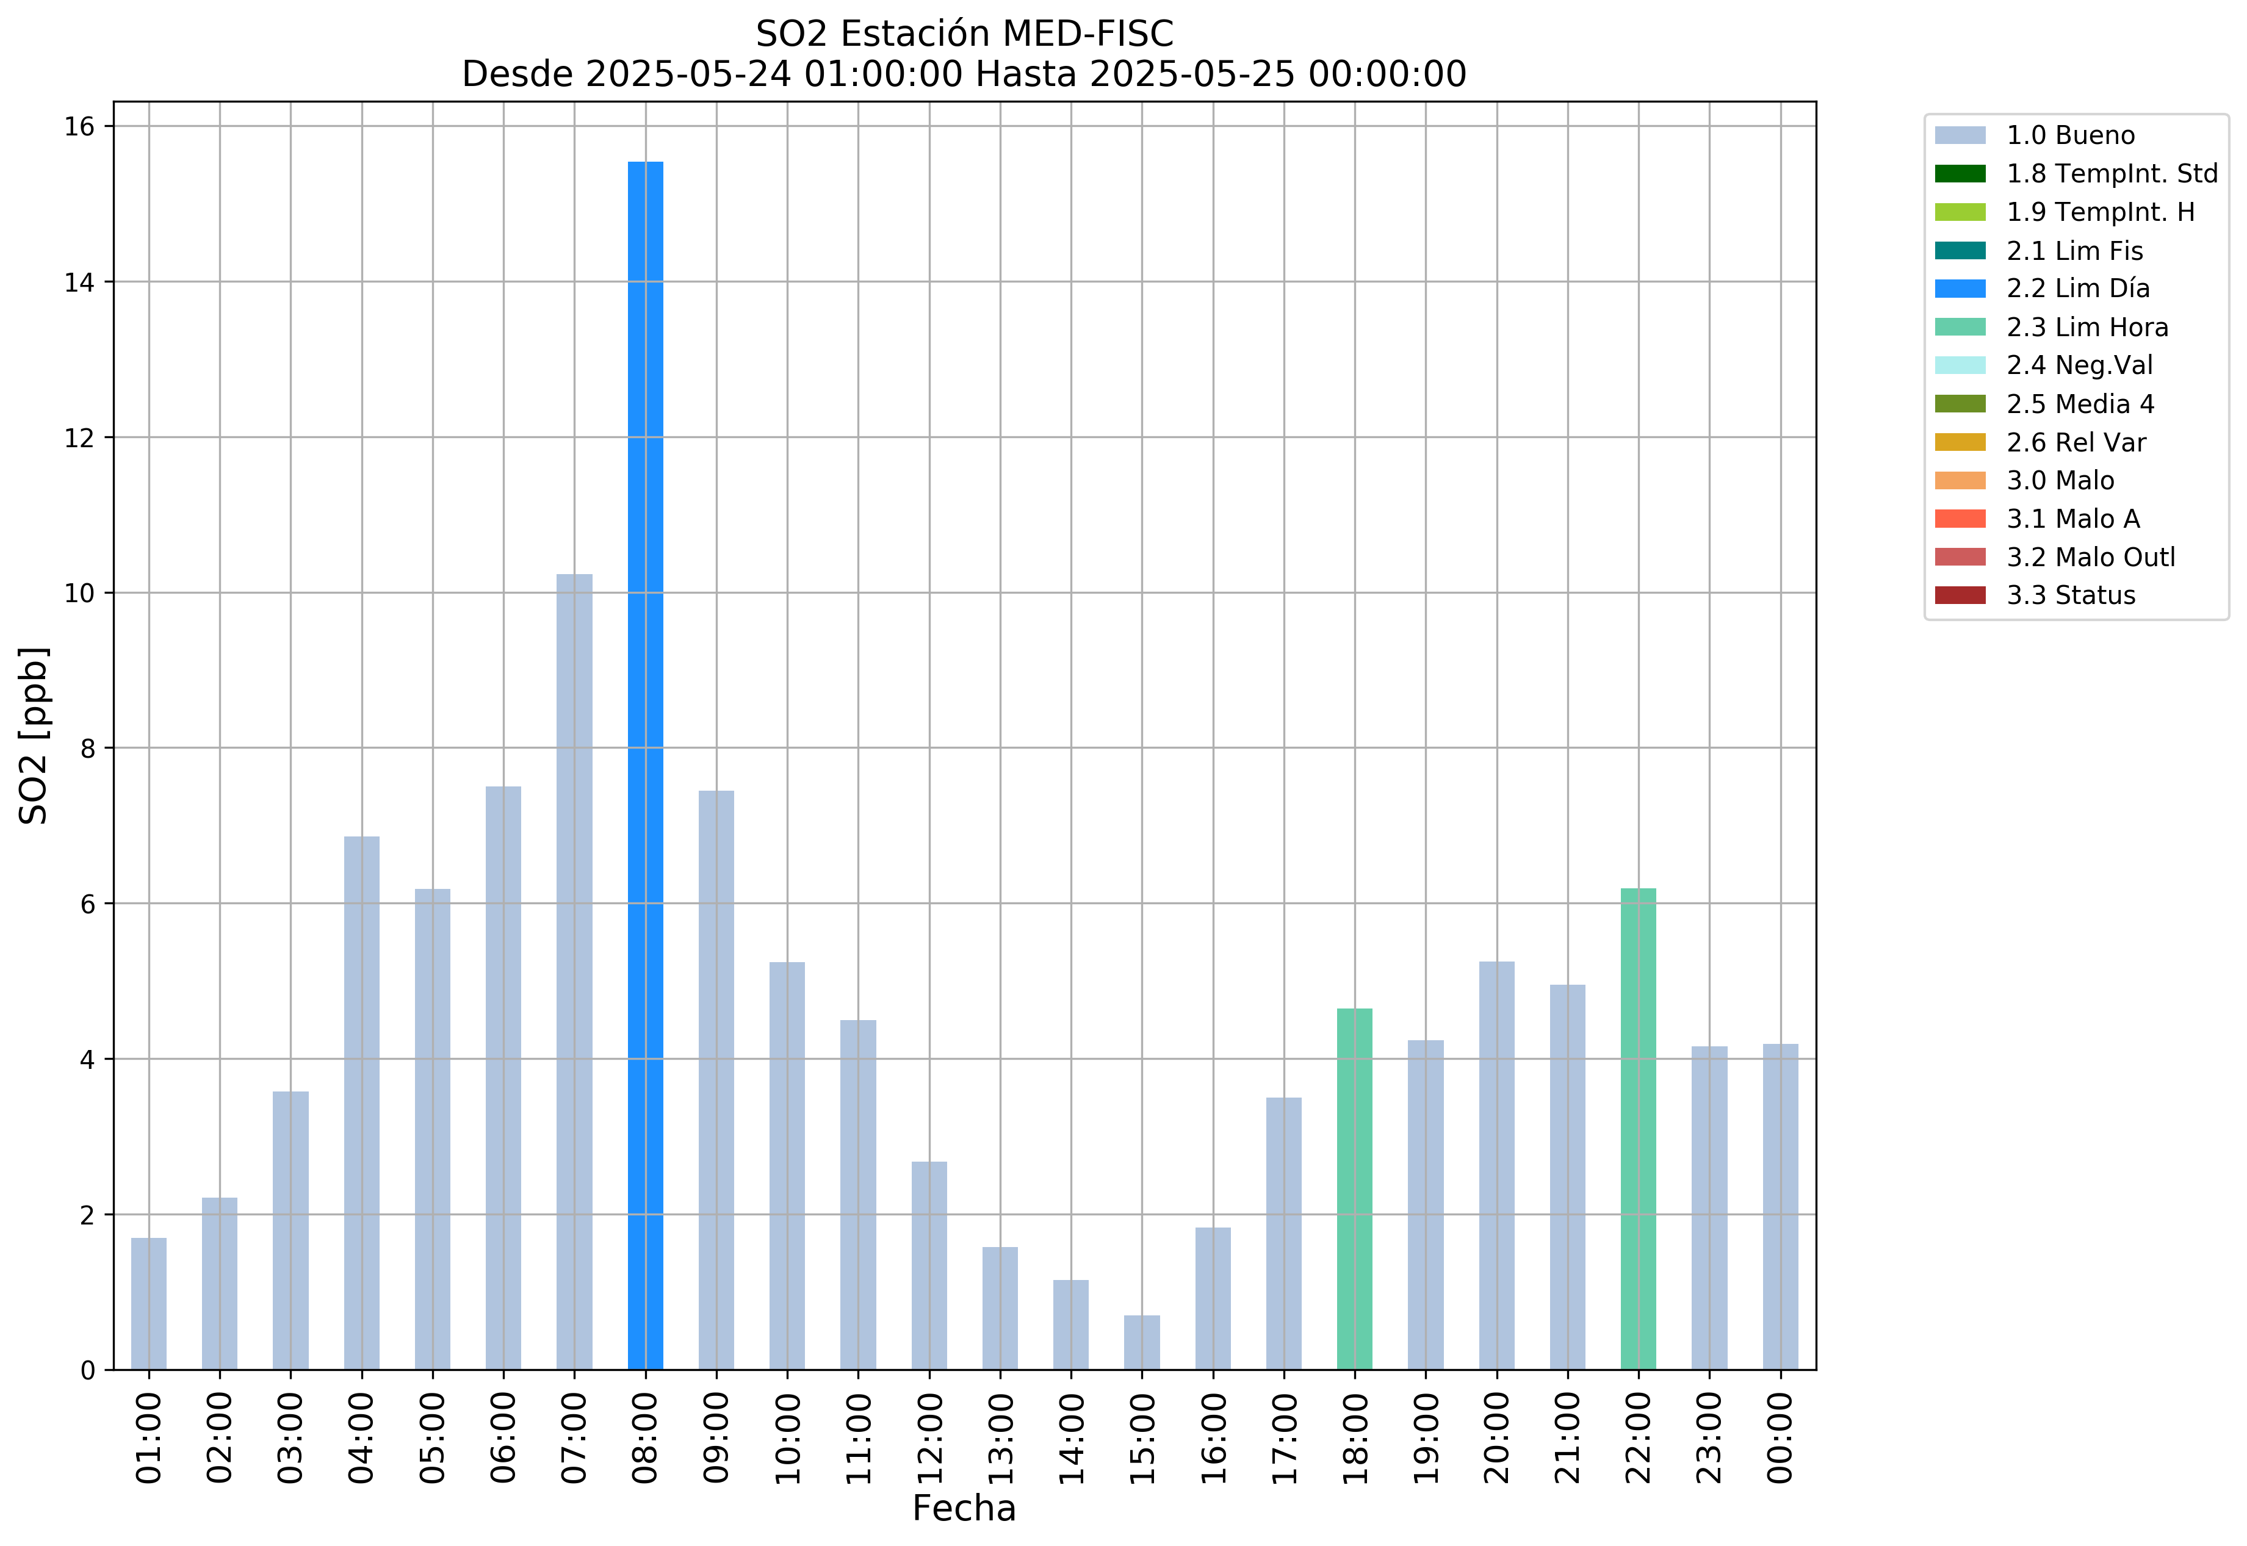The width and height of the screenshot is (2247, 1546).
Task: Click the shortest bar at 15:00
Action: [1142, 1343]
